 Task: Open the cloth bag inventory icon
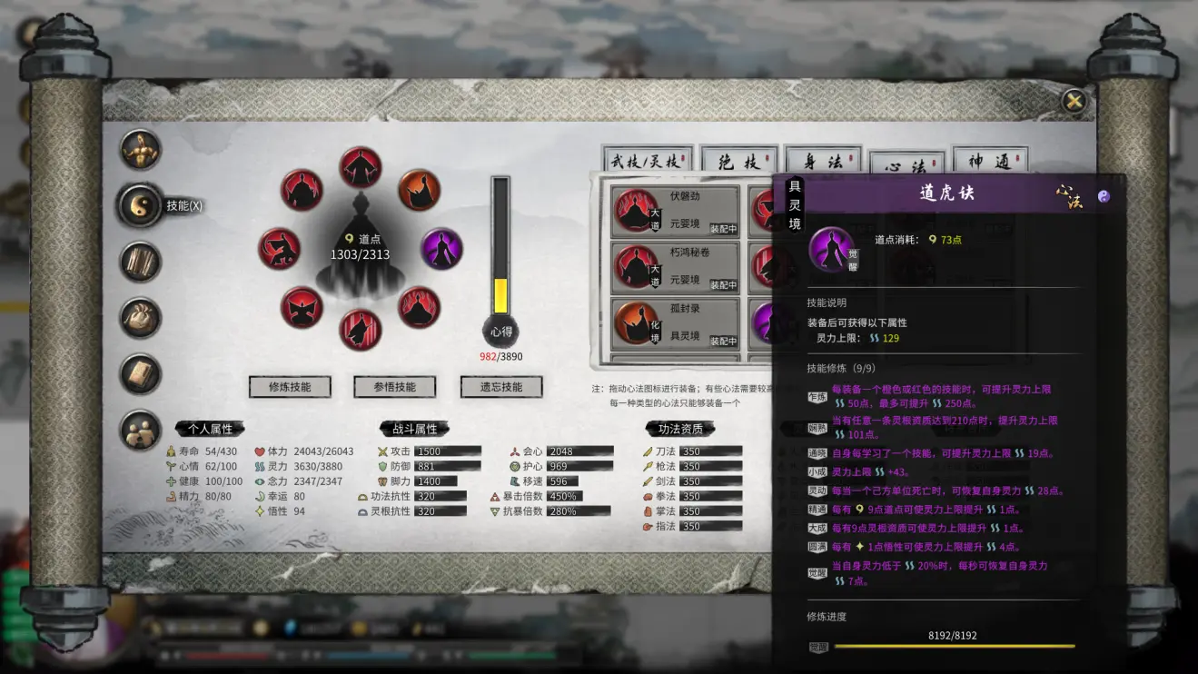[141, 318]
